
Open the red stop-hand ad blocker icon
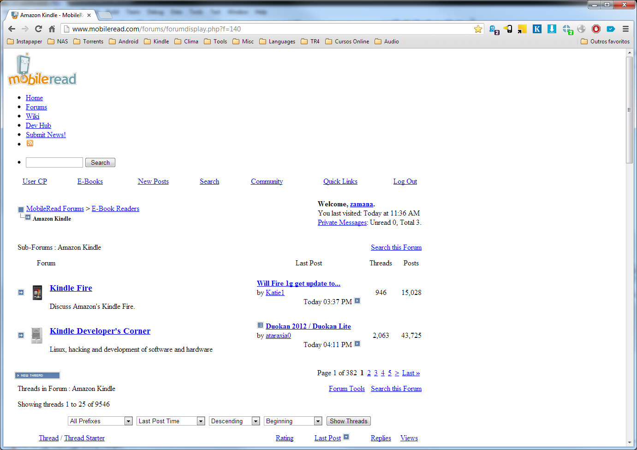[x=596, y=29]
